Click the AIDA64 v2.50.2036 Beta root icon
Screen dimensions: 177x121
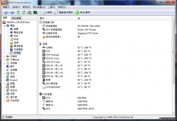coord(4,22)
